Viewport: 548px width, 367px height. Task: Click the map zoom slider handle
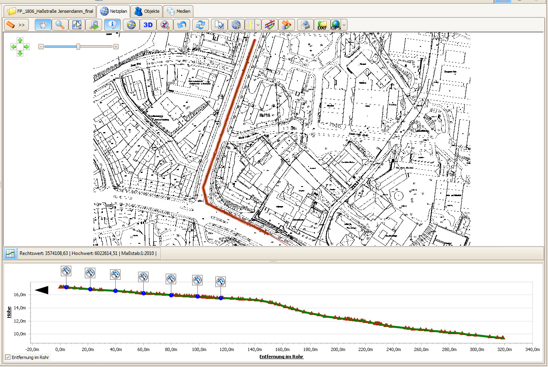point(78,47)
